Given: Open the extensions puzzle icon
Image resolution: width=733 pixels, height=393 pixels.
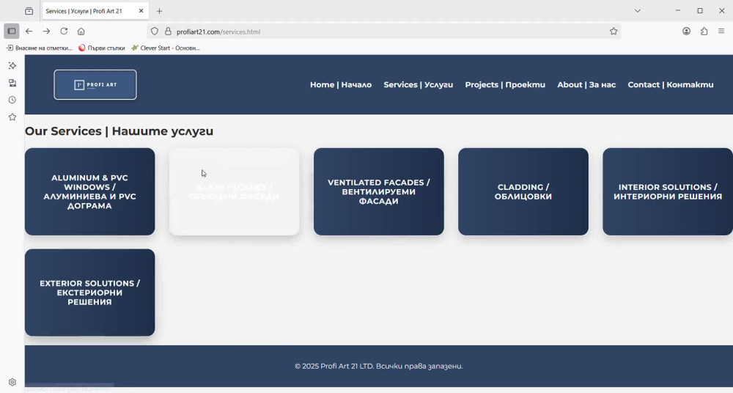Looking at the screenshot, I should (x=704, y=32).
